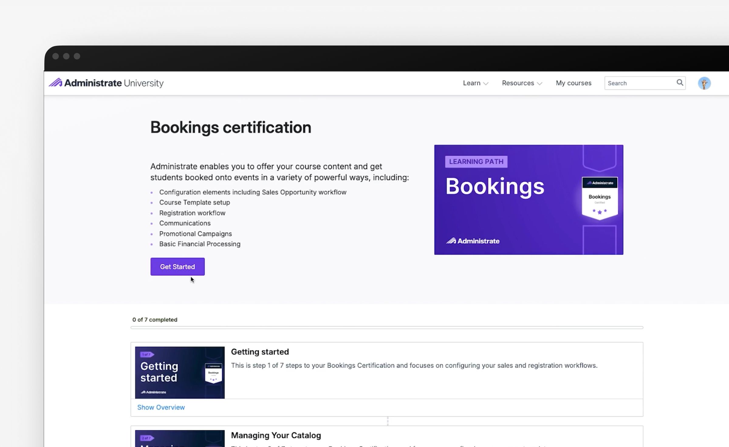The image size is (729, 447).
Task: Click the LEARNING PATH label on banner
Action: 476,162
